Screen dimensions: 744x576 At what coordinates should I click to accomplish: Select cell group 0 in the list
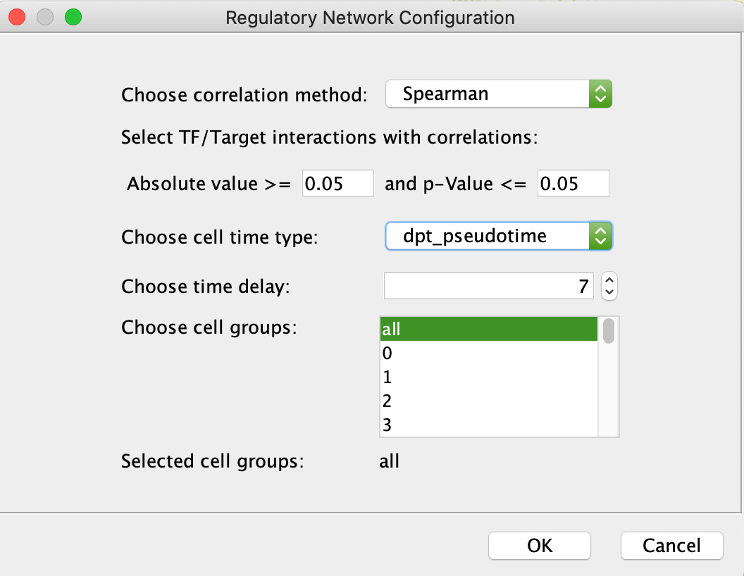[x=489, y=353]
